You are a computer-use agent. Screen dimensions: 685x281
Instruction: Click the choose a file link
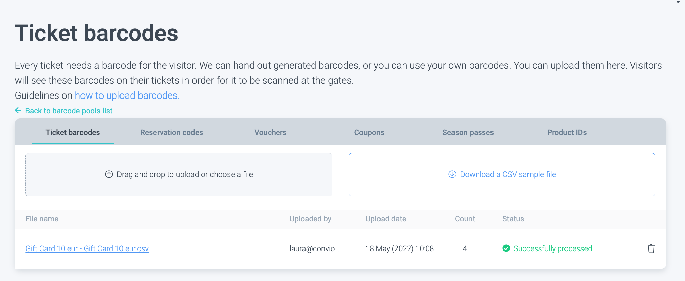[x=231, y=174]
